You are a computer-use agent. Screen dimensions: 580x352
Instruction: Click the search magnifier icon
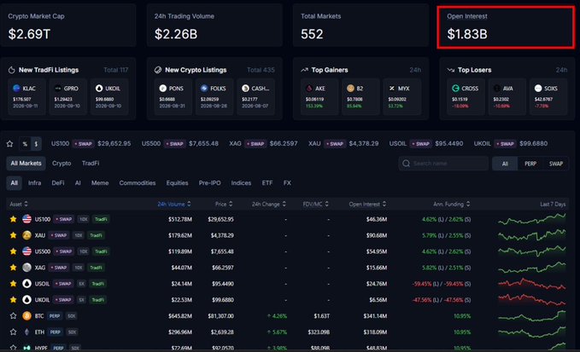[x=406, y=164]
